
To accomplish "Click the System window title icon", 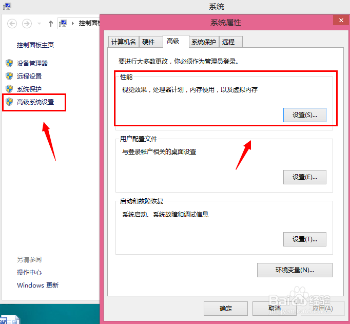I will pos(7,6).
